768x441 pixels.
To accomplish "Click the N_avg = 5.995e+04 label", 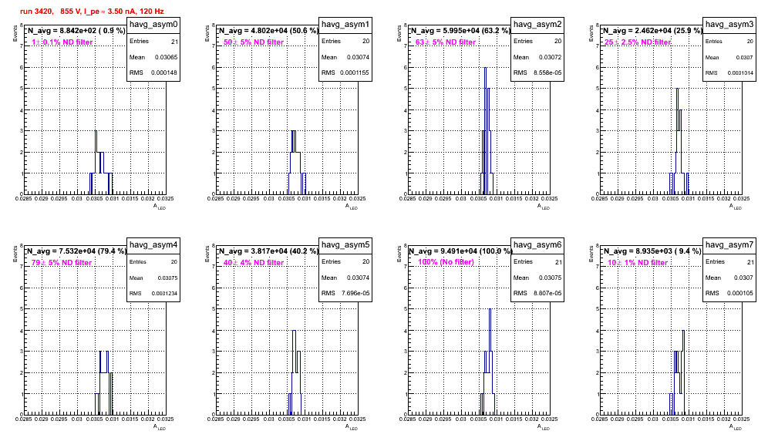I will pos(460,30).
